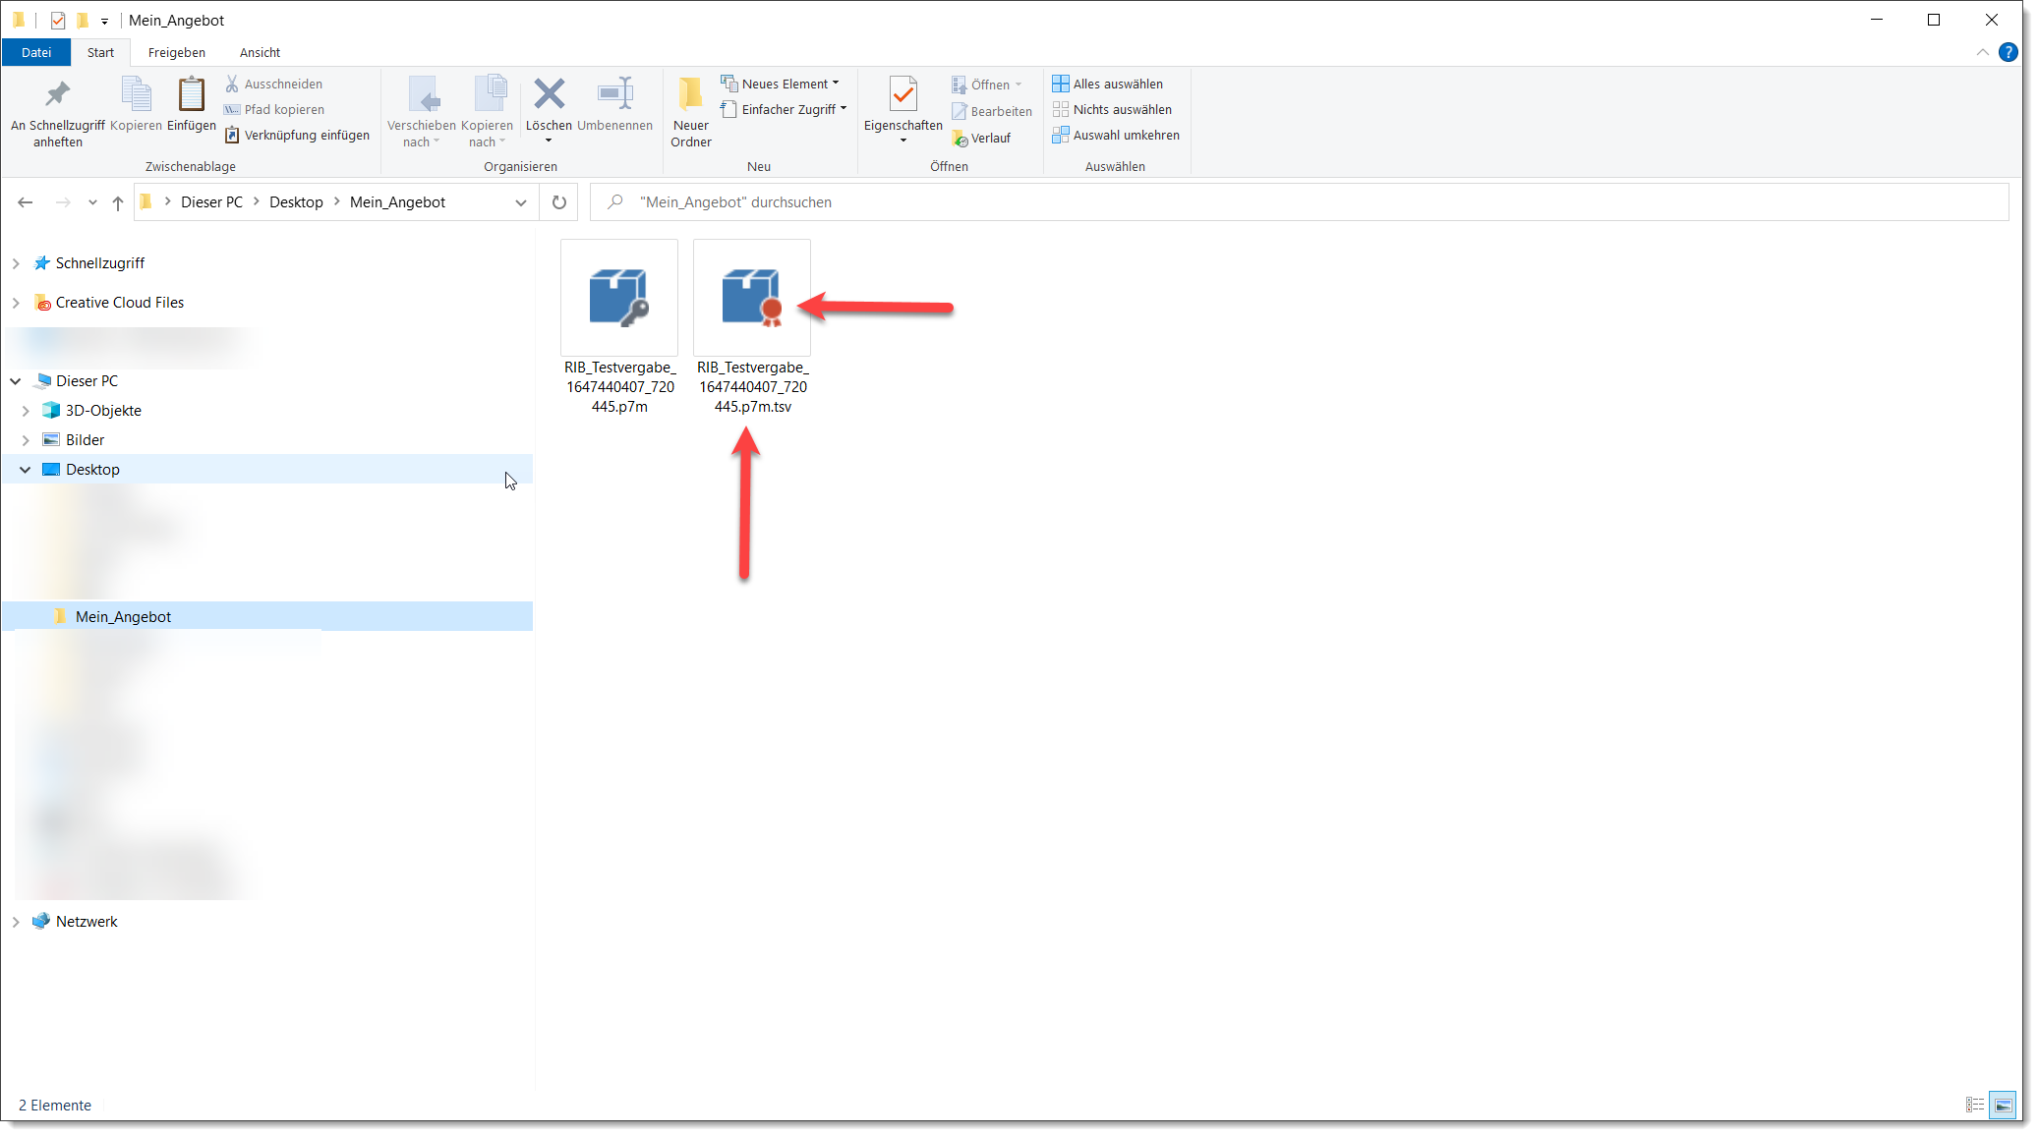2038x1136 pixels.
Task: Refresh the Mein_Angebot folder view
Action: coord(559,202)
